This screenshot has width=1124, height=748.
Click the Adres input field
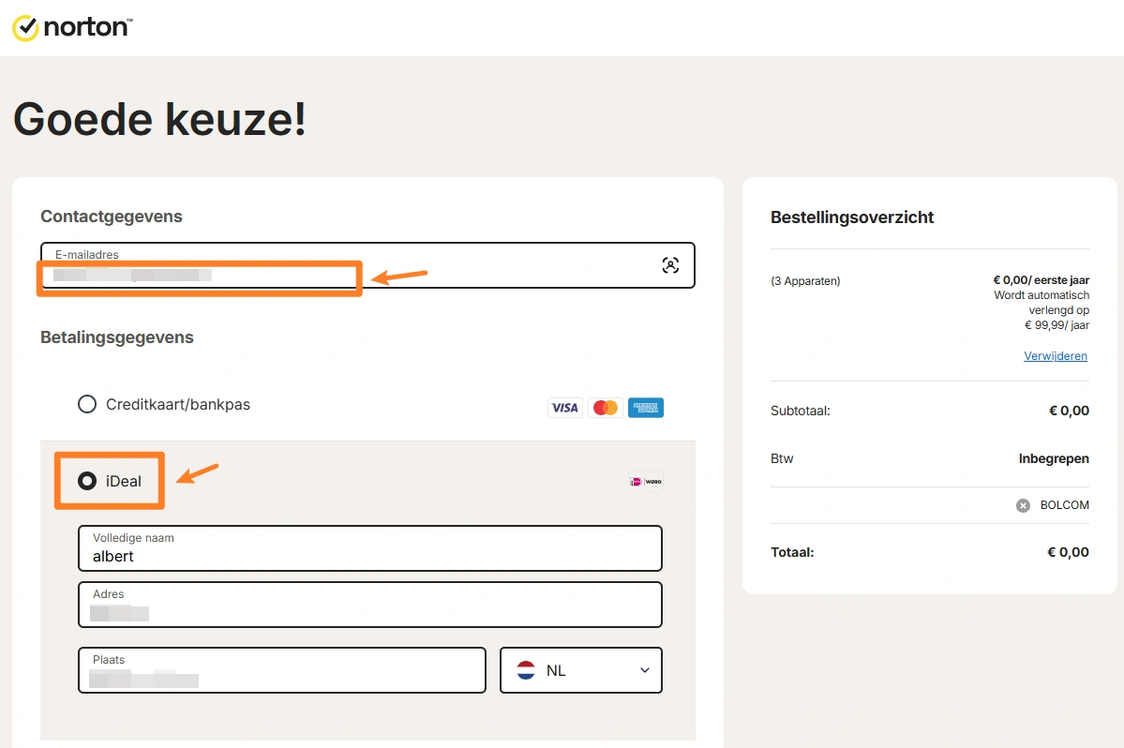point(370,605)
